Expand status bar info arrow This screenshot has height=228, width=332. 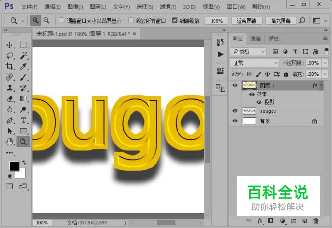(x=125, y=223)
